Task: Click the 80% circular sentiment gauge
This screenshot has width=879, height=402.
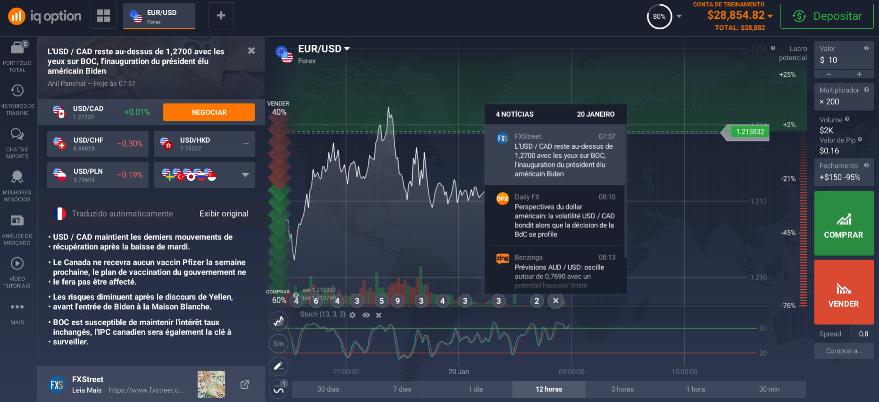Action: [659, 17]
